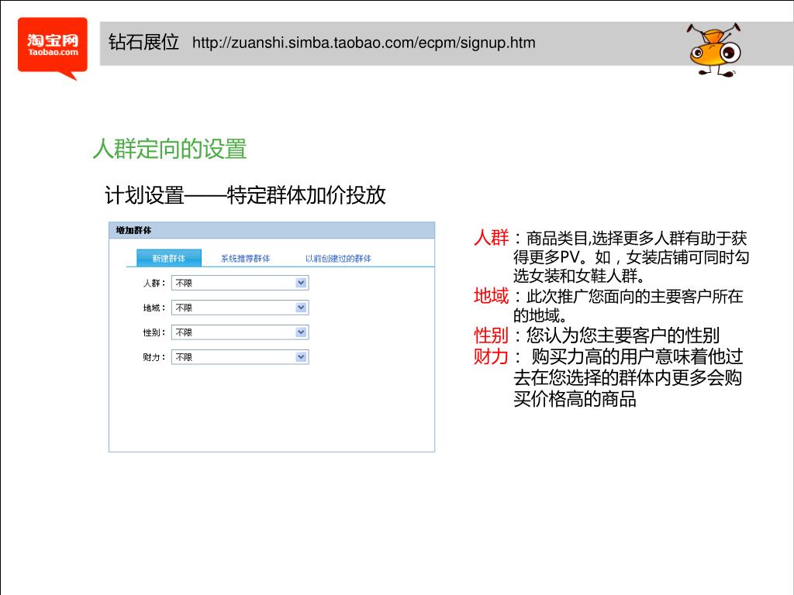Click the 财力 combo box field showing 不限

(240, 357)
